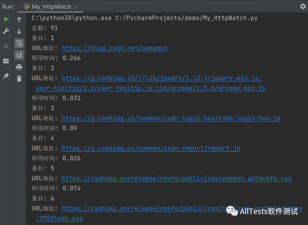Click the '所用时间: 0.031' line

pyautogui.click(x=56, y=98)
